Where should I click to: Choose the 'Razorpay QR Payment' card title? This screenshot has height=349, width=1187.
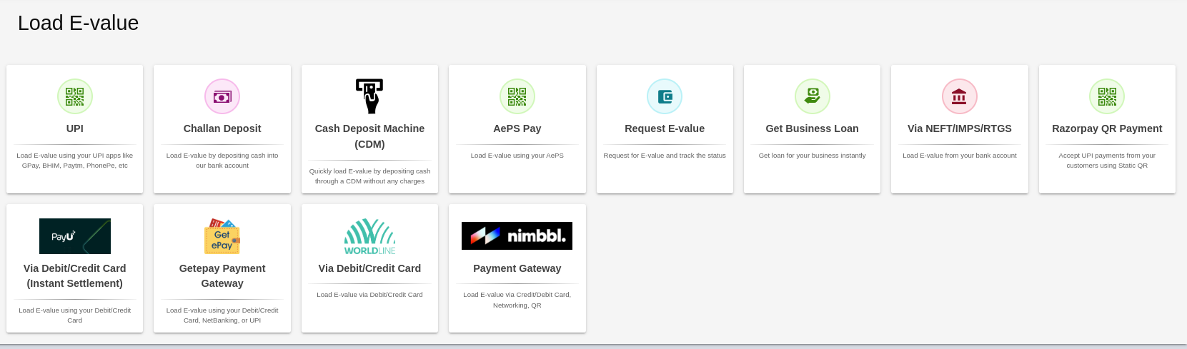click(x=1107, y=128)
